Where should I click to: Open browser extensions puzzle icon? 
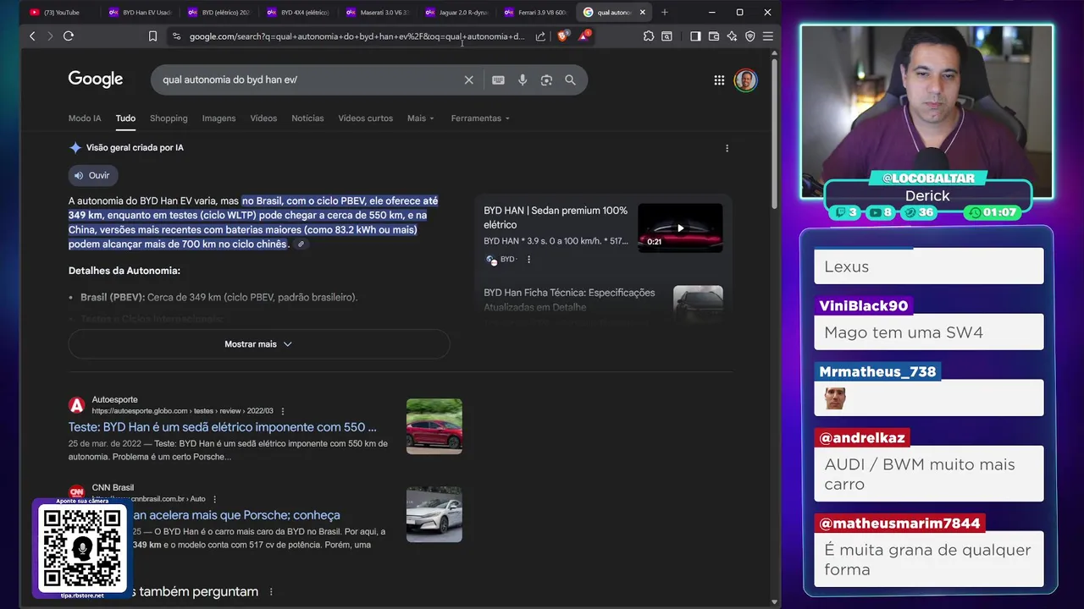coord(649,36)
